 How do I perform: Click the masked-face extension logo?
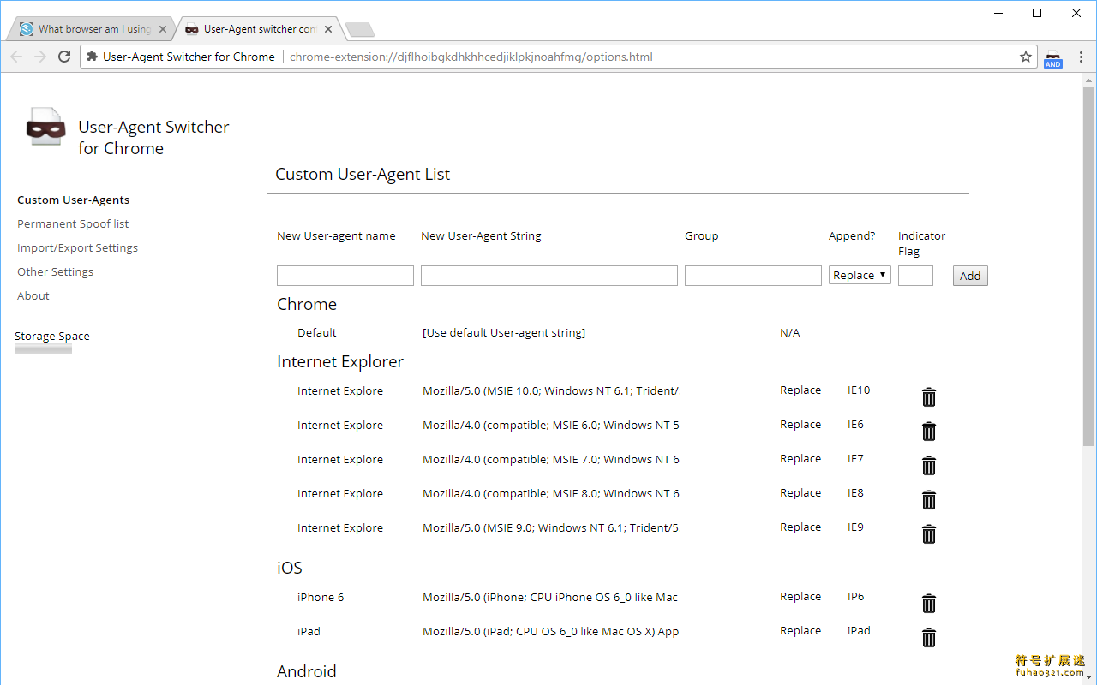tap(45, 128)
